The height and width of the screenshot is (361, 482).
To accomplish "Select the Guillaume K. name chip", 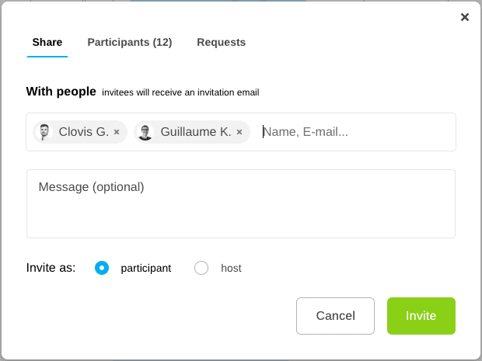I will pos(195,132).
